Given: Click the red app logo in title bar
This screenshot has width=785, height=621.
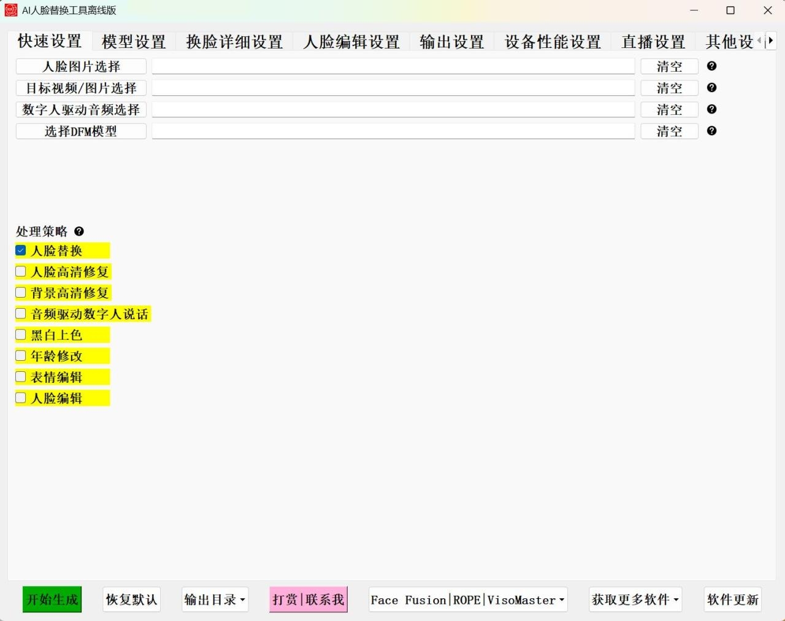Looking at the screenshot, I should click(11, 10).
